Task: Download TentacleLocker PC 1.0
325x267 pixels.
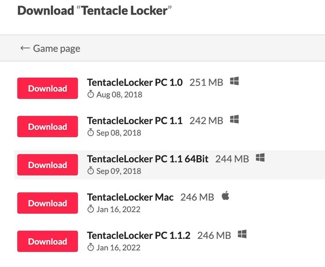Action: pyautogui.click(x=47, y=88)
